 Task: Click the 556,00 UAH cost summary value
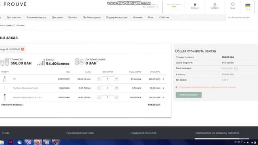pyautogui.click(x=21, y=63)
